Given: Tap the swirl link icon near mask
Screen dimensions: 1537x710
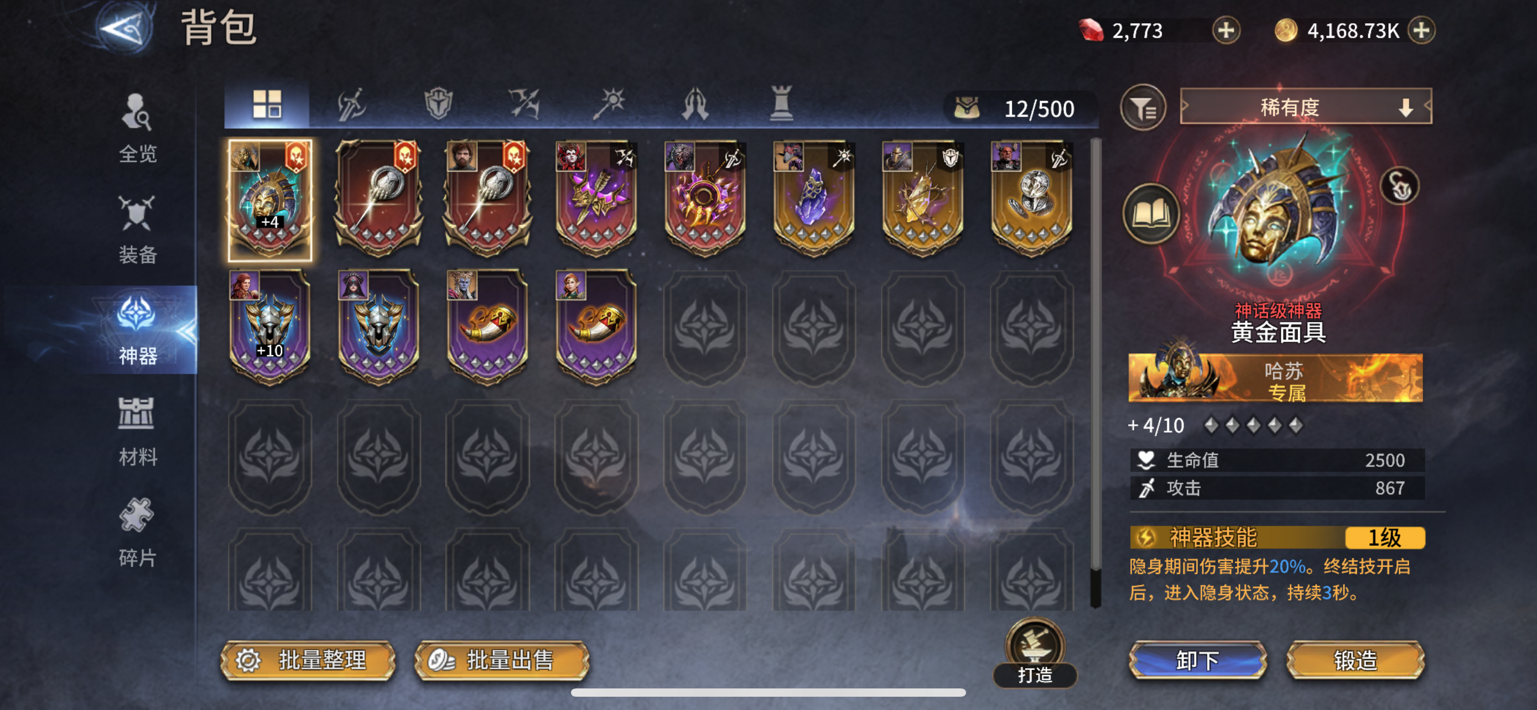Looking at the screenshot, I should [1399, 186].
